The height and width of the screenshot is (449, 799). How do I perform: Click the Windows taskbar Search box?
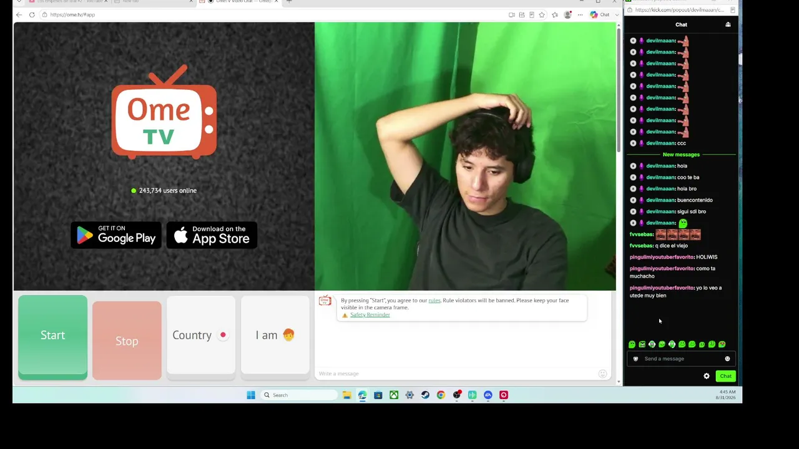coord(298,395)
